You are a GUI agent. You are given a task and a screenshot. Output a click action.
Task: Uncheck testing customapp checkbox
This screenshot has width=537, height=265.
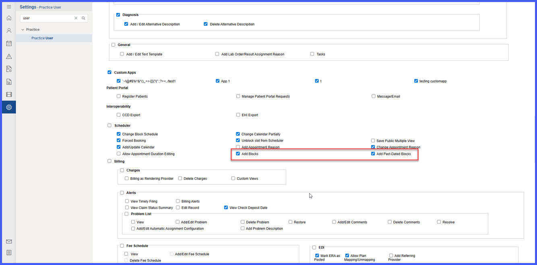pyautogui.click(x=416, y=81)
